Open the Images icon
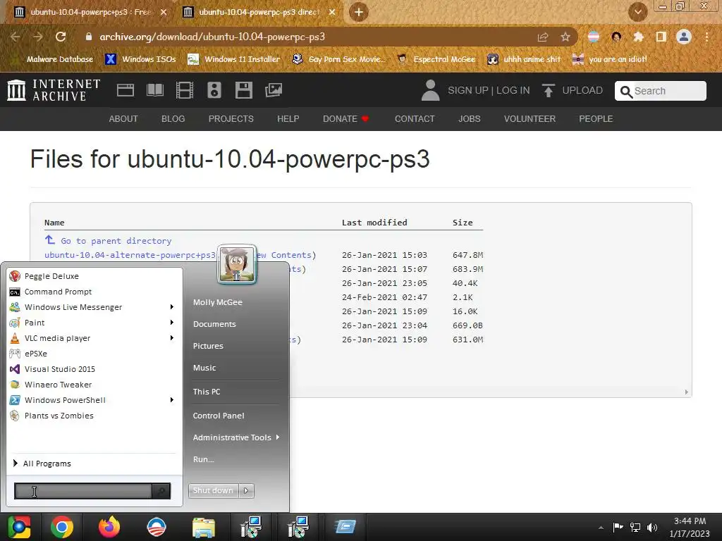722x541 pixels. tap(274, 90)
